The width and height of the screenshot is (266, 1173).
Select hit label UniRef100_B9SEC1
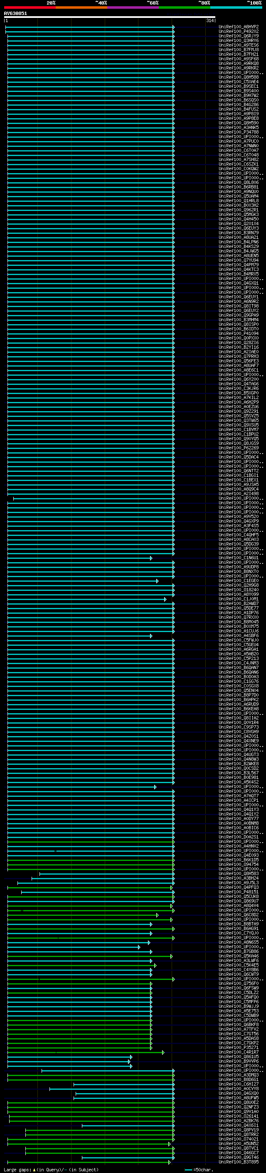click(x=239, y=86)
